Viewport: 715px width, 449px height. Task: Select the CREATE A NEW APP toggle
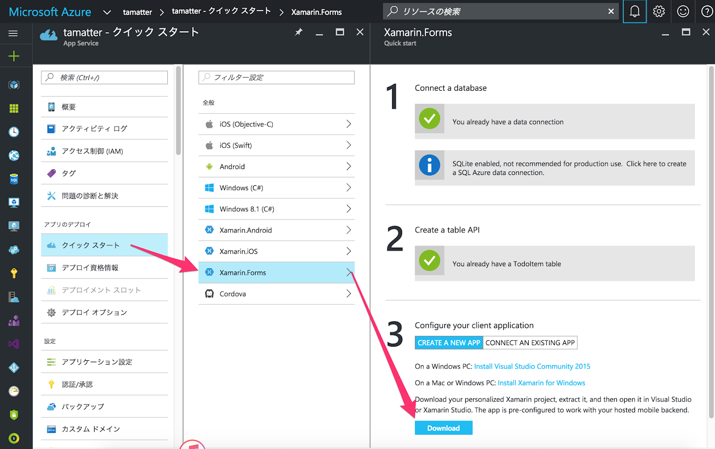pos(449,343)
